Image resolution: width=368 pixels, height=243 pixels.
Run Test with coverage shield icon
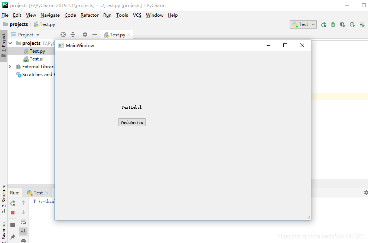coord(343,24)
